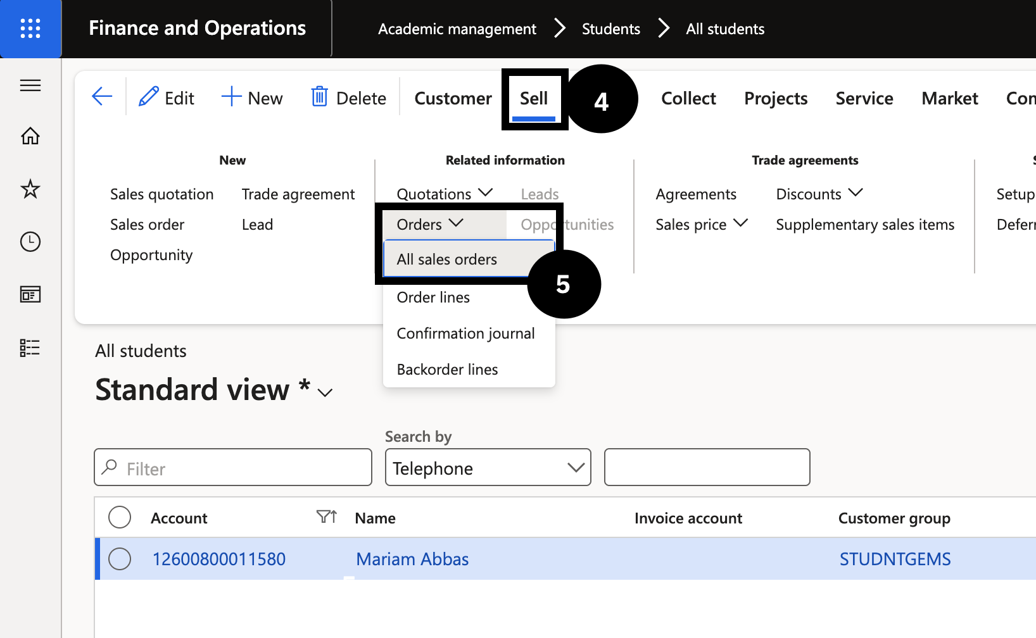This screenshot has width=1036, height=638.
Task: Open the Market tab
Action: coord(950,98)
